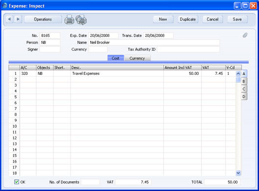This screenshot has height=191, width=259.
Task: Click the Name field with Neil Brooker
Action: (154, 42)
